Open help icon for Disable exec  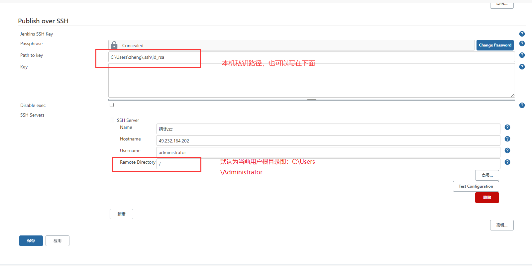[x=522, y=105]
